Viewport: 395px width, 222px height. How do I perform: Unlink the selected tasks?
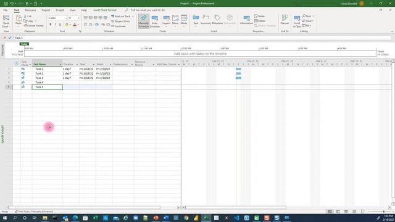pyautogui.click(x=108, y=25)
